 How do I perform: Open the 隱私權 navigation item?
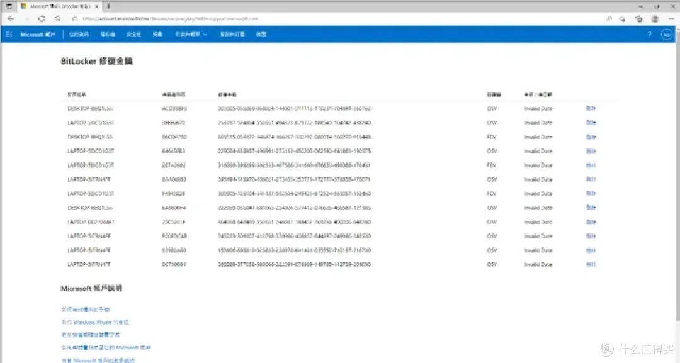108,34
